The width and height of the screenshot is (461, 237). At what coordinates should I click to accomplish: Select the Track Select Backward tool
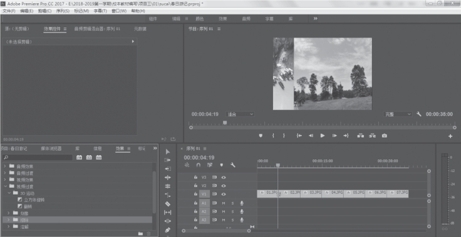coord(168,169)
